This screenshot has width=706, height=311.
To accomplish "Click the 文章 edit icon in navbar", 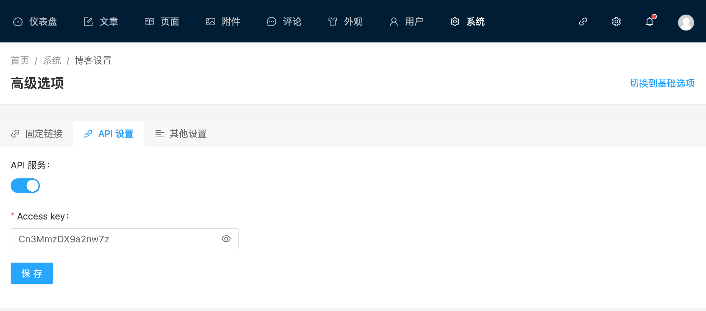I will pyautogui.click(x=88, y=22).
